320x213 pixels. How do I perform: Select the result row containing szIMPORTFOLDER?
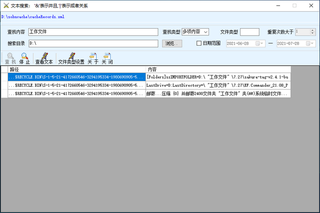tap(218, 77)
